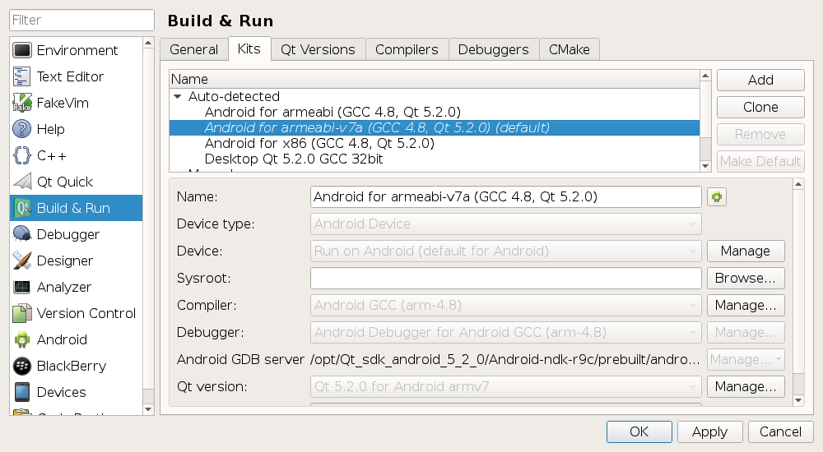823x452 pixels.
Task: Open the Compiler combo box
Action: 506,305
